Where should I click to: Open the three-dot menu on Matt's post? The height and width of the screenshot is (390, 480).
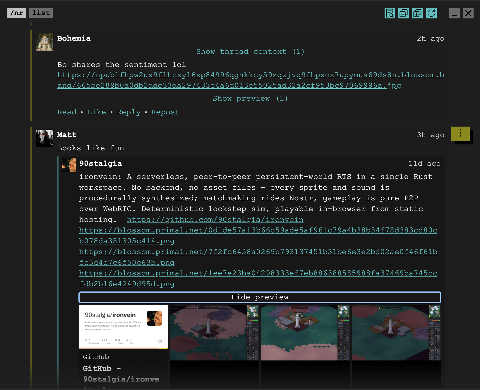(460, 134)
